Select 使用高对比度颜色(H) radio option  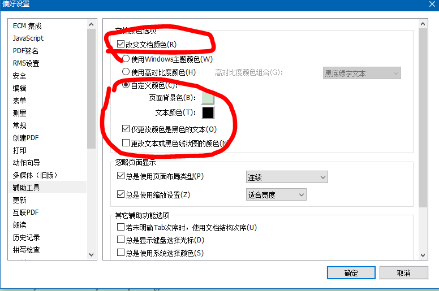pos(126,72)
